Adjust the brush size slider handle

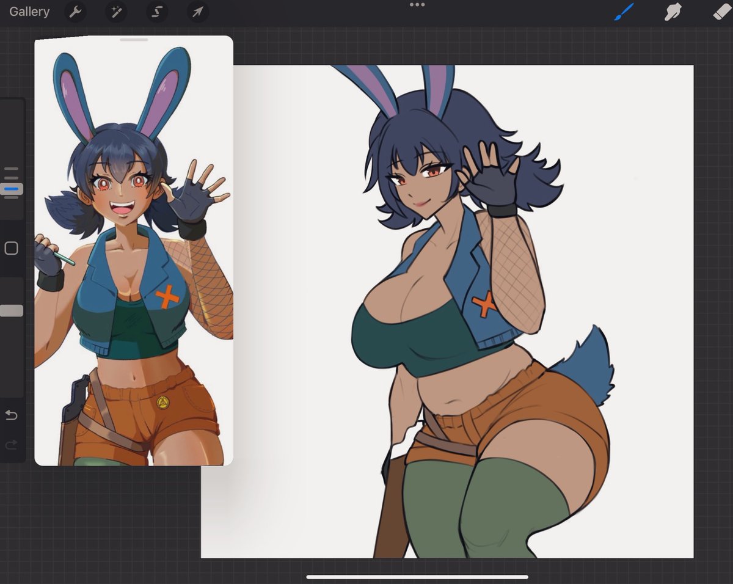12,189
